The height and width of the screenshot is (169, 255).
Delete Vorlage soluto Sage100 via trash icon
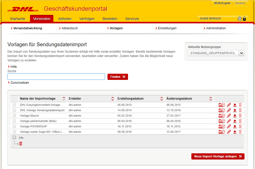[240, 132]
